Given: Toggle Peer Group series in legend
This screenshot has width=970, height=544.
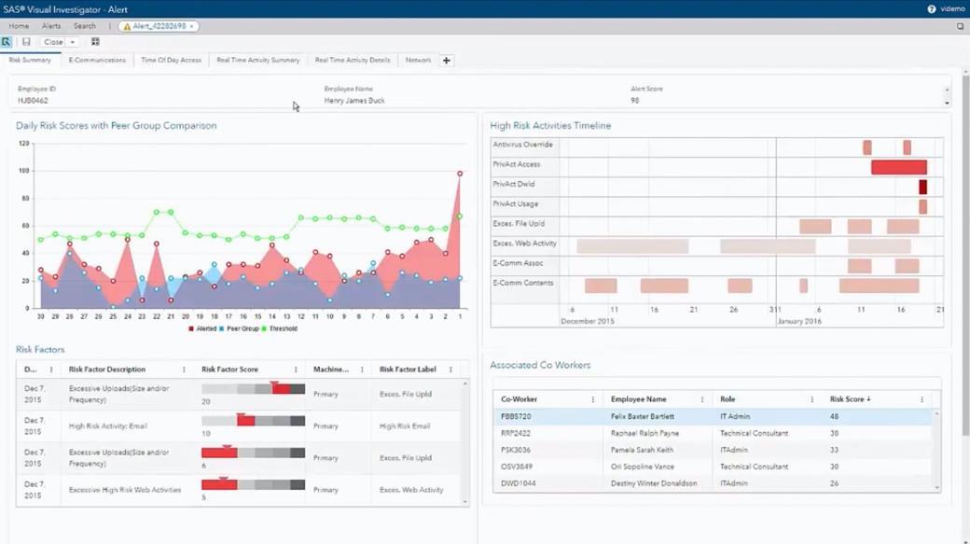Looking at the screenshot, I should click(x=239, y=328).
